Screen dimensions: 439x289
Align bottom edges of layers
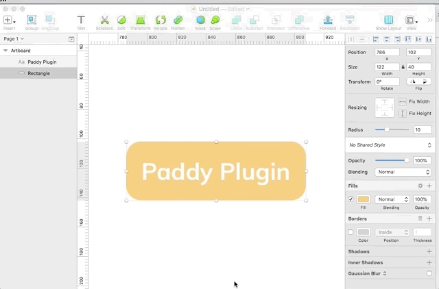(429, 40)
